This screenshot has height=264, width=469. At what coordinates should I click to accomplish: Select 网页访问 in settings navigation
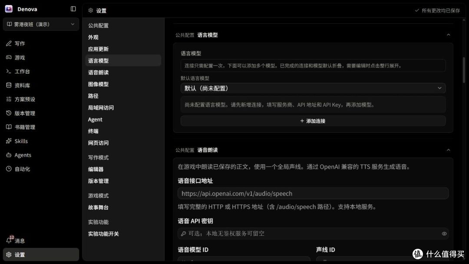click(123, 142)
